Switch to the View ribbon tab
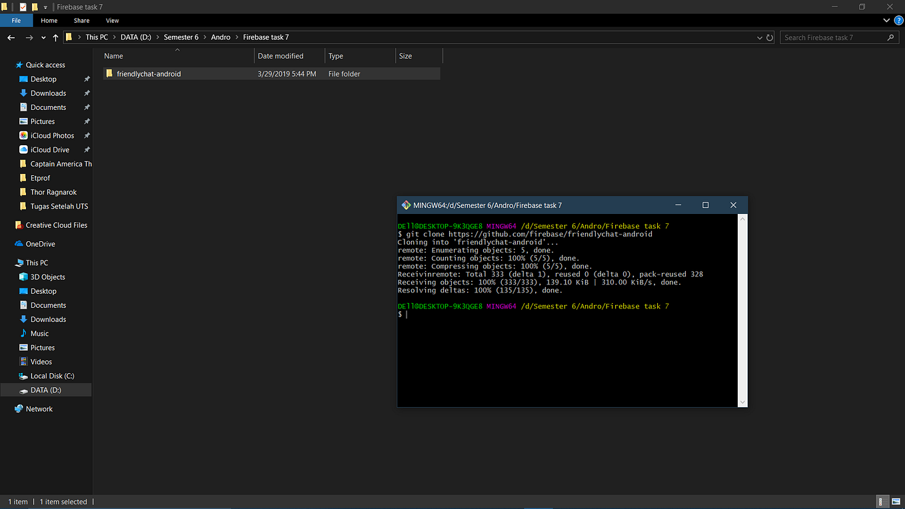 (x=112, y=21)
